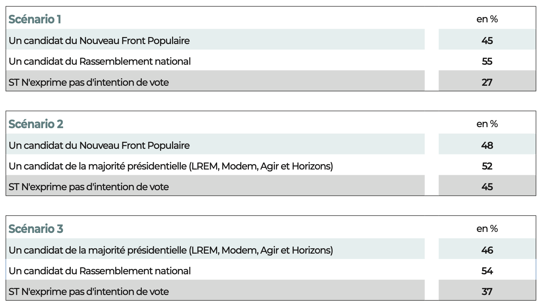Click the value 46 in Scénario 3

(487, 250)
